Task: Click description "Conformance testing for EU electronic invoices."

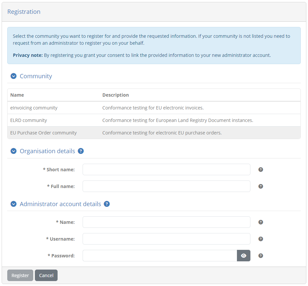Action: (153, 108)
